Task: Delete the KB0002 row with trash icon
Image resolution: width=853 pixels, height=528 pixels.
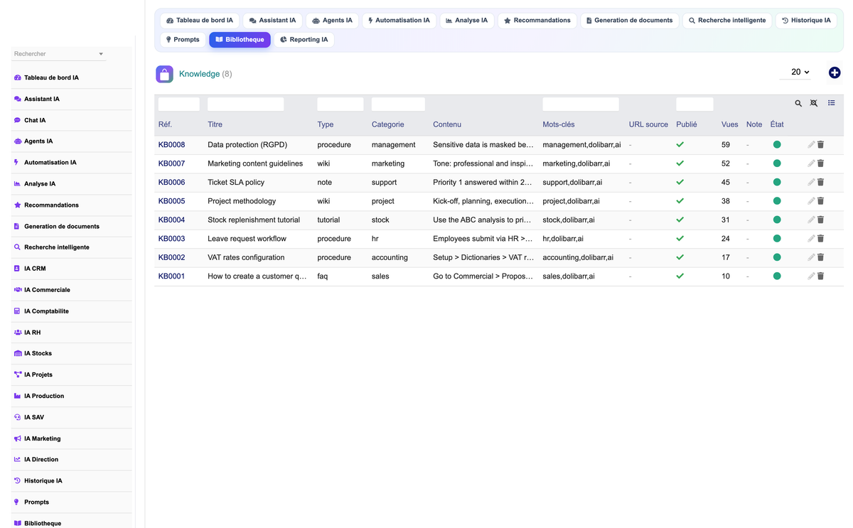Action: 820,257
